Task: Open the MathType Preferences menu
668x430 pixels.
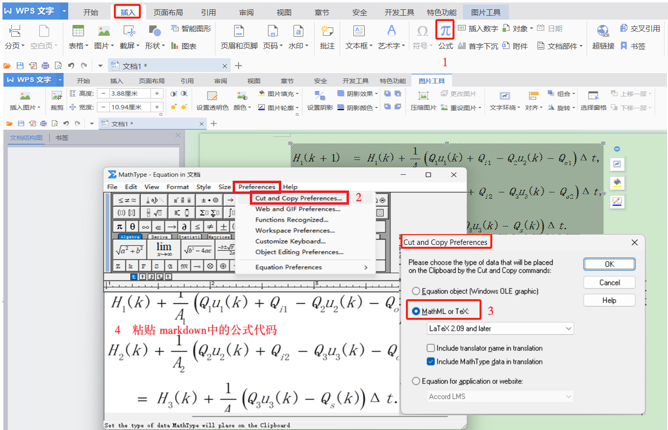Action: click(257, 187)
